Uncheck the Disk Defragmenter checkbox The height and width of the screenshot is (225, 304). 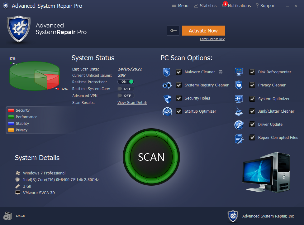tap(252, 72)
